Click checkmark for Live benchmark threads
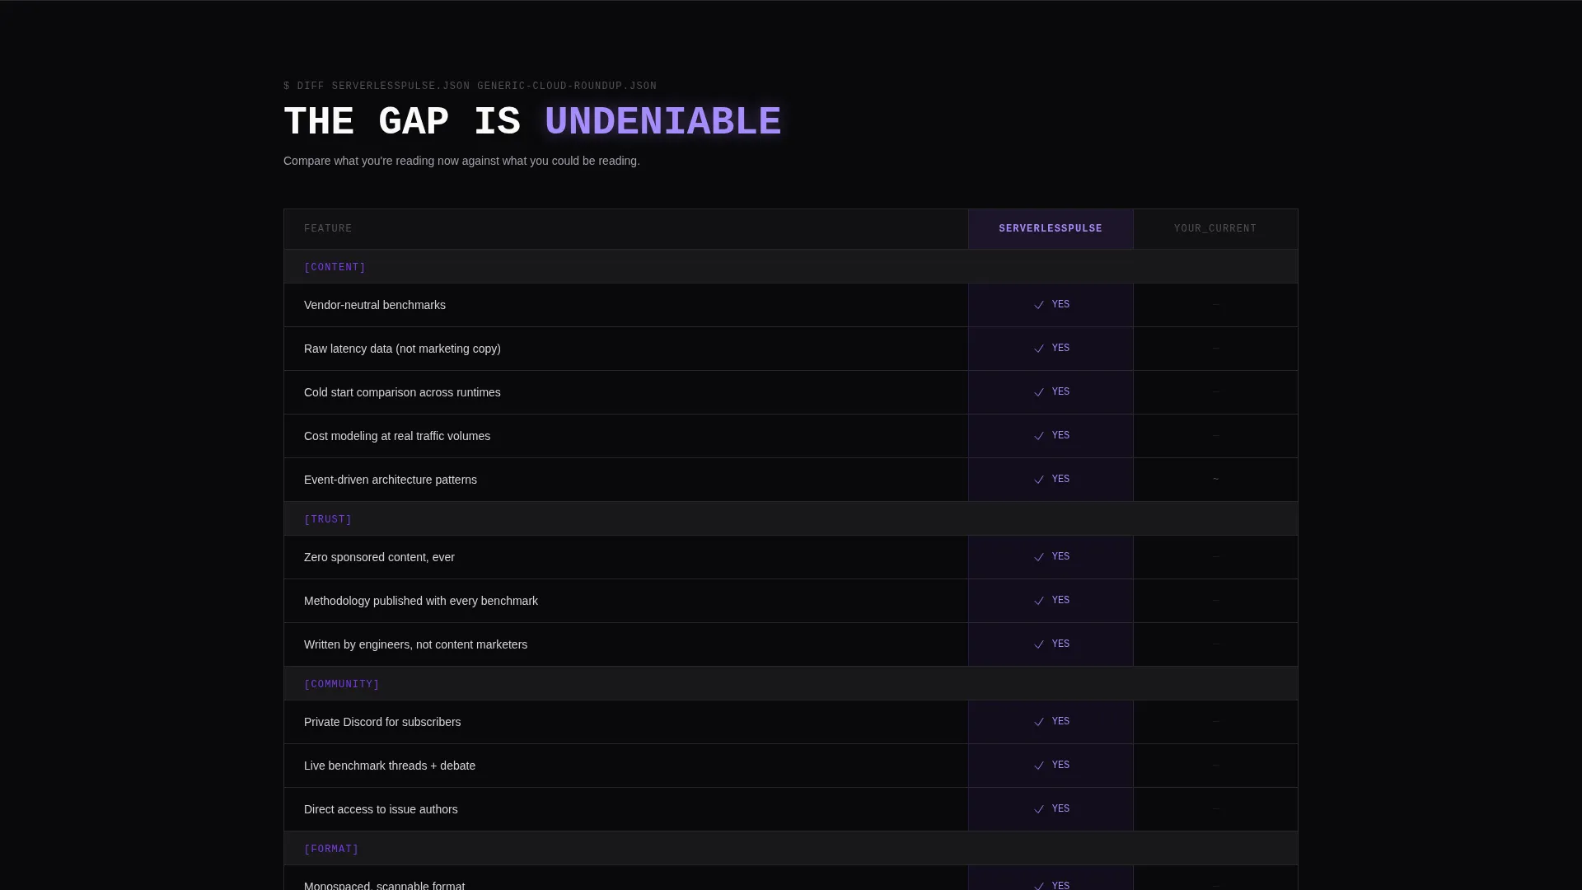The image size is (1582, 890). coord(1039,766)
